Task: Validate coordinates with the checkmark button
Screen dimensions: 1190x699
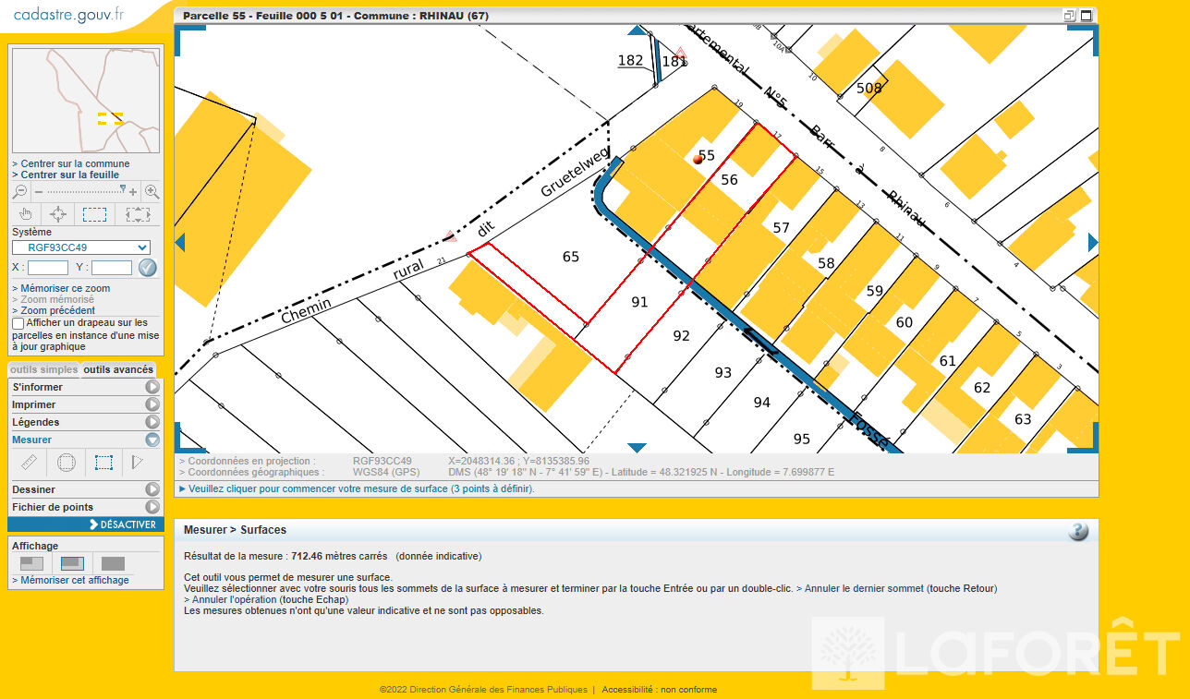Action: coord(148,268)
